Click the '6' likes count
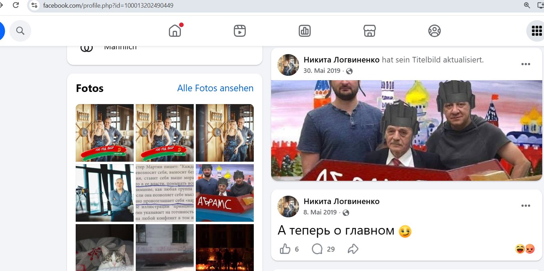The image size is (544, 271). pos(297,249)
